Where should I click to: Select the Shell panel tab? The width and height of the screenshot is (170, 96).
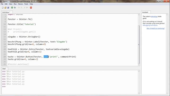tap(4, 69)
